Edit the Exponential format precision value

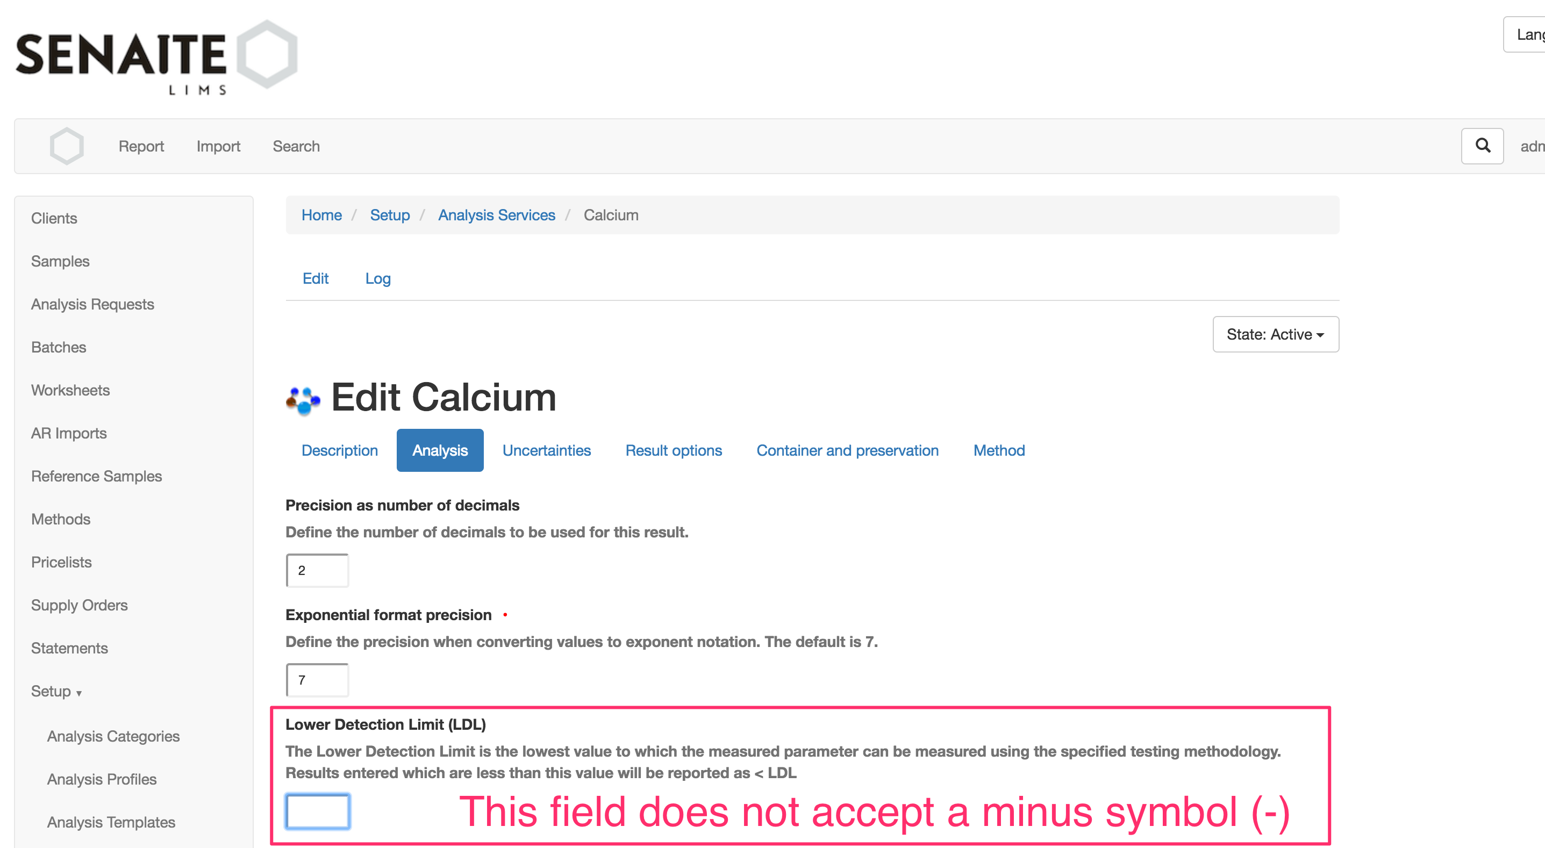click(x=317, y=679)
